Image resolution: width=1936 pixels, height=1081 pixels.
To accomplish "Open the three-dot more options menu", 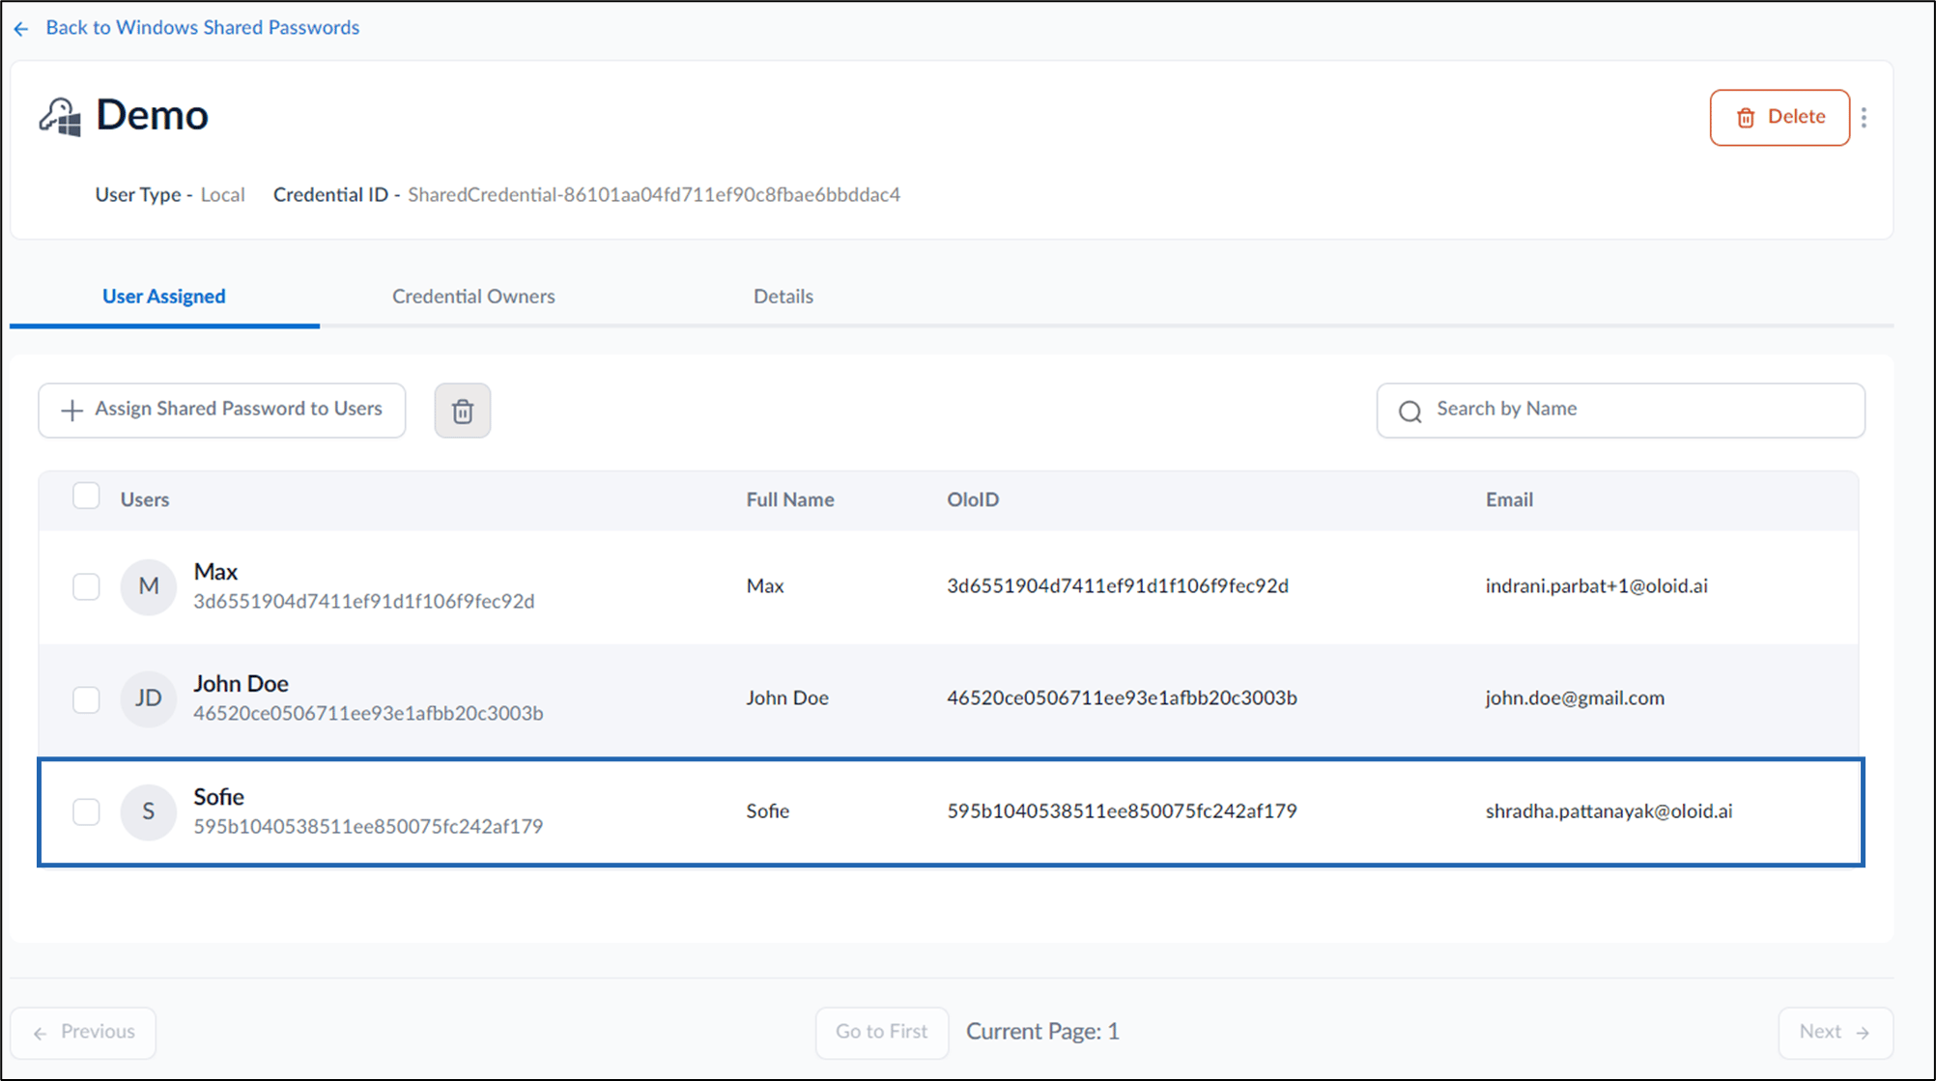I will click(x=1864, y=118).
